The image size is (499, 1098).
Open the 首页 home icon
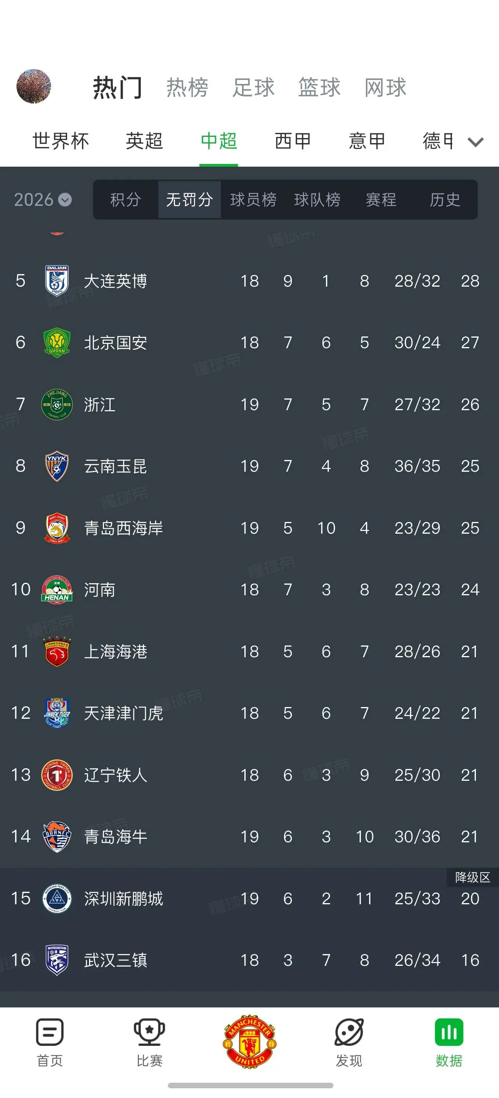tap(50, 1032)
